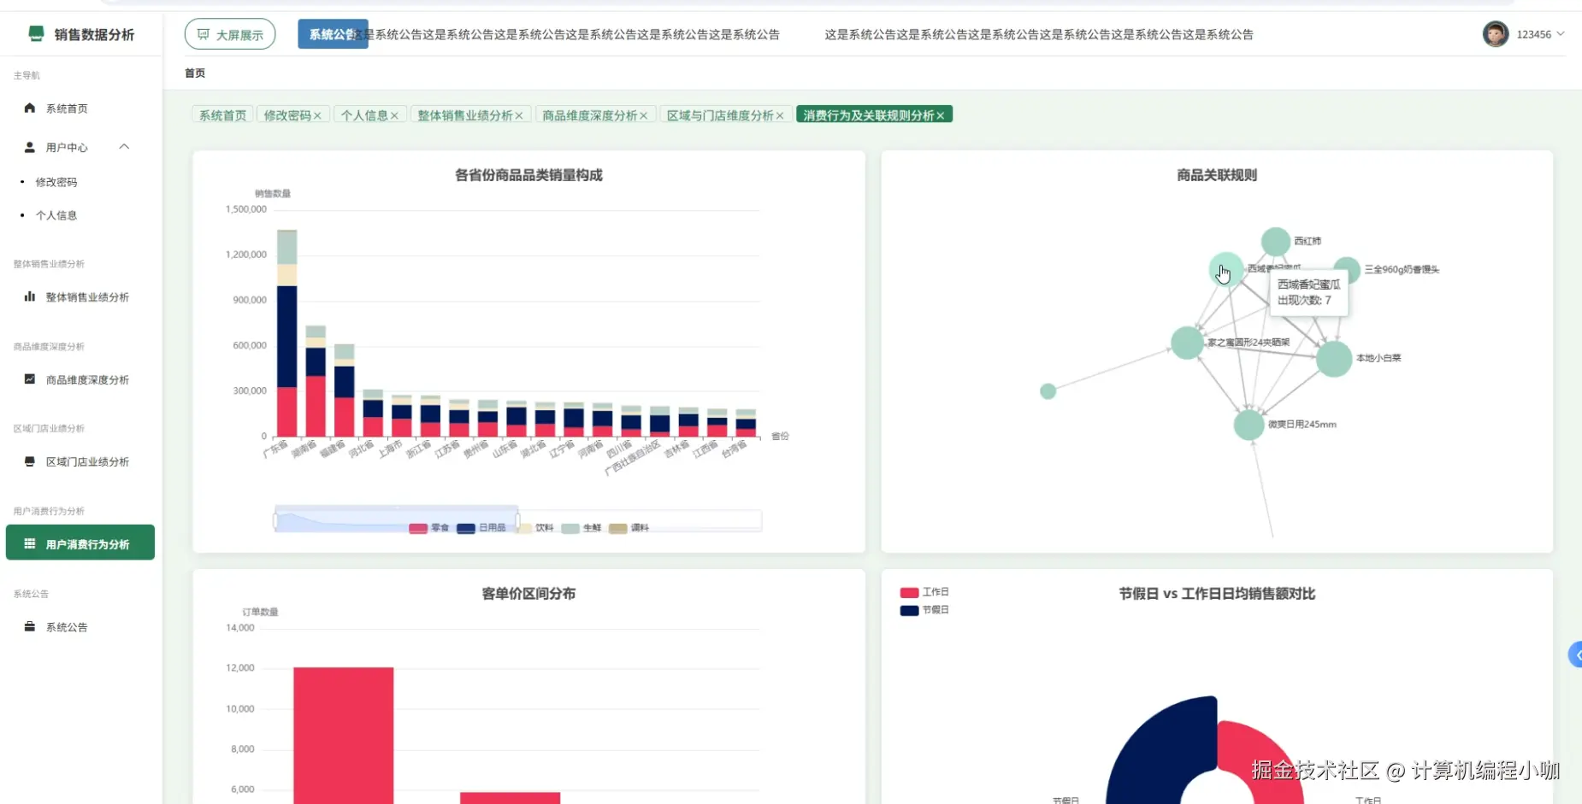The width and height of the screenshot is (1582, 804).
Task: Switch to the 区域与门店维度分析 tab
Action: [x=720, y=115]
